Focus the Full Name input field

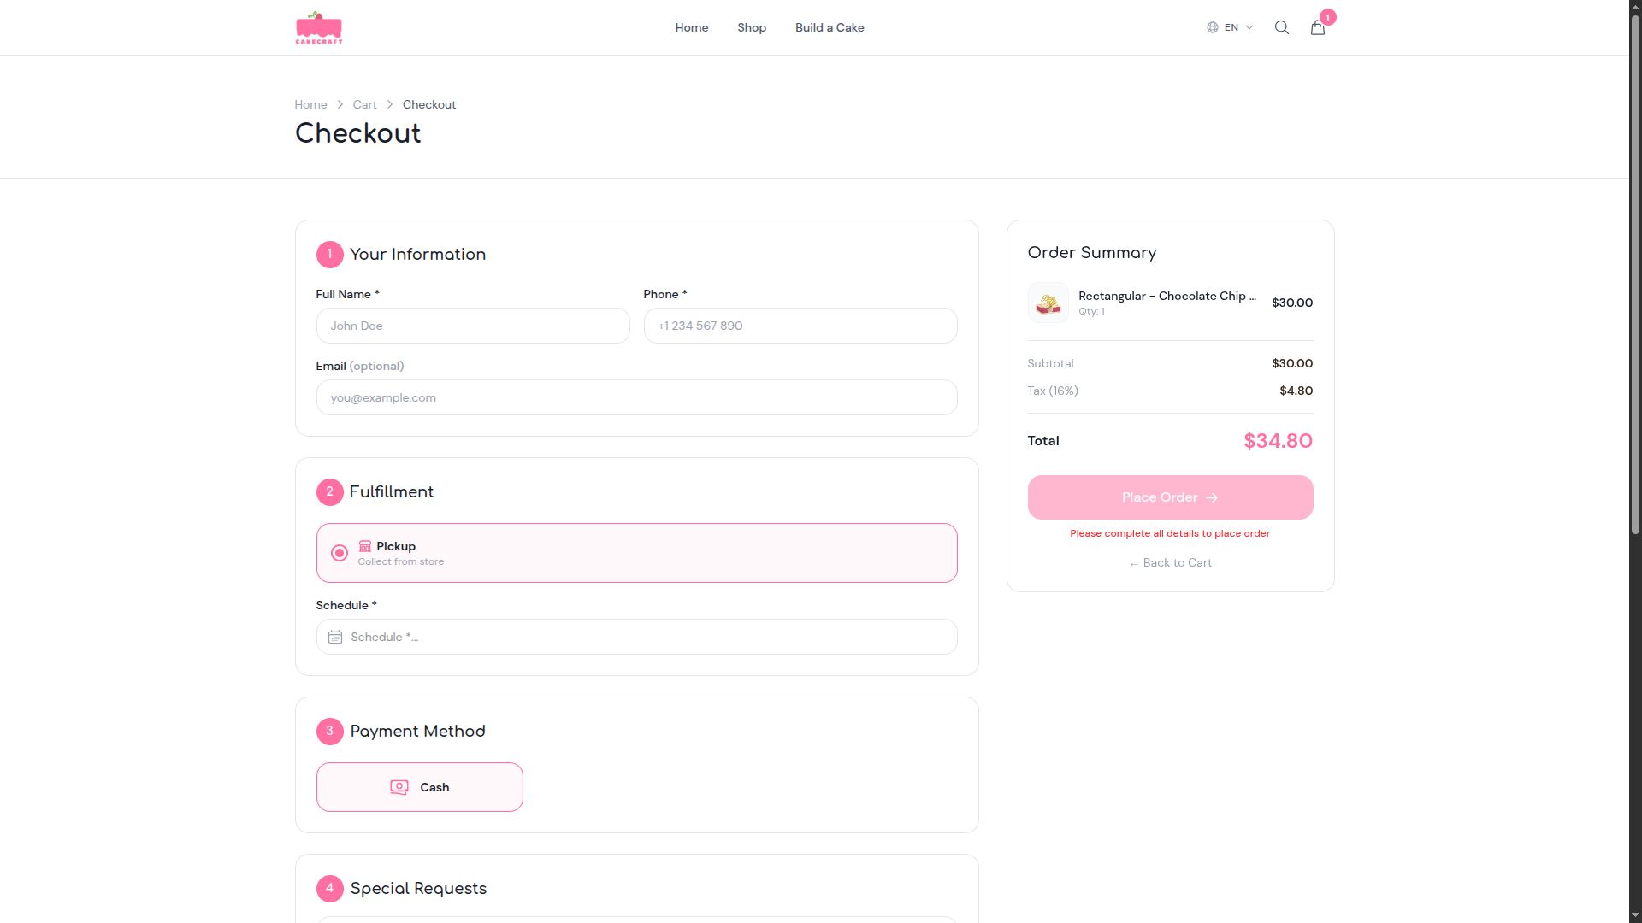tap(473, 326)
